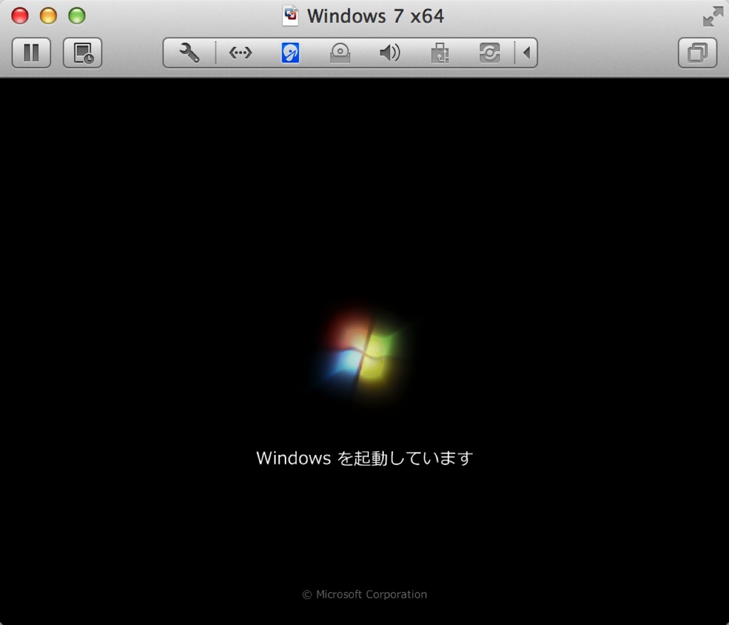The width and height of the screenshot is (729, 625).
Task: Zoom the window with green button
Action: 77,16
